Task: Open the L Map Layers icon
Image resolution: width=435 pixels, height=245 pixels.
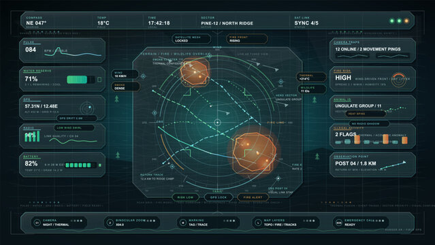Action: 258,223
